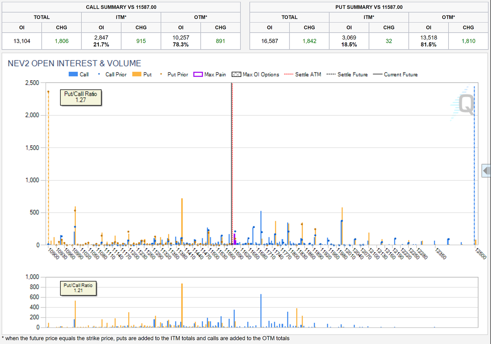This screenshot has width=491, height=344.
Task: Click the Settle ATM legend line
Action: coord(289,74)
